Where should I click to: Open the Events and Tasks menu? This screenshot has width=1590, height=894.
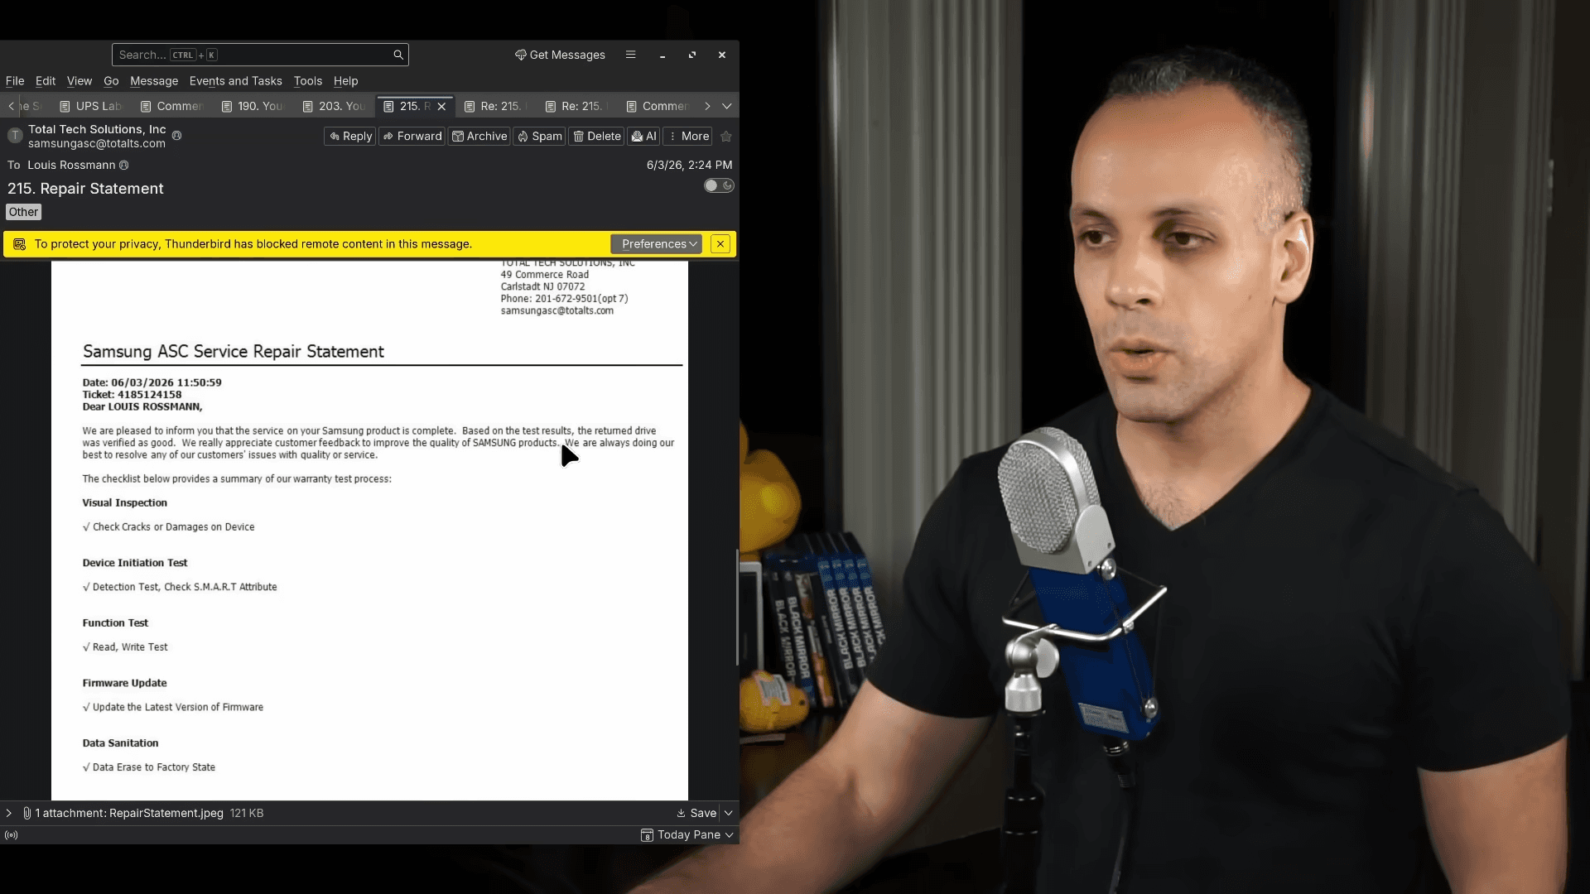pos(236,81)
